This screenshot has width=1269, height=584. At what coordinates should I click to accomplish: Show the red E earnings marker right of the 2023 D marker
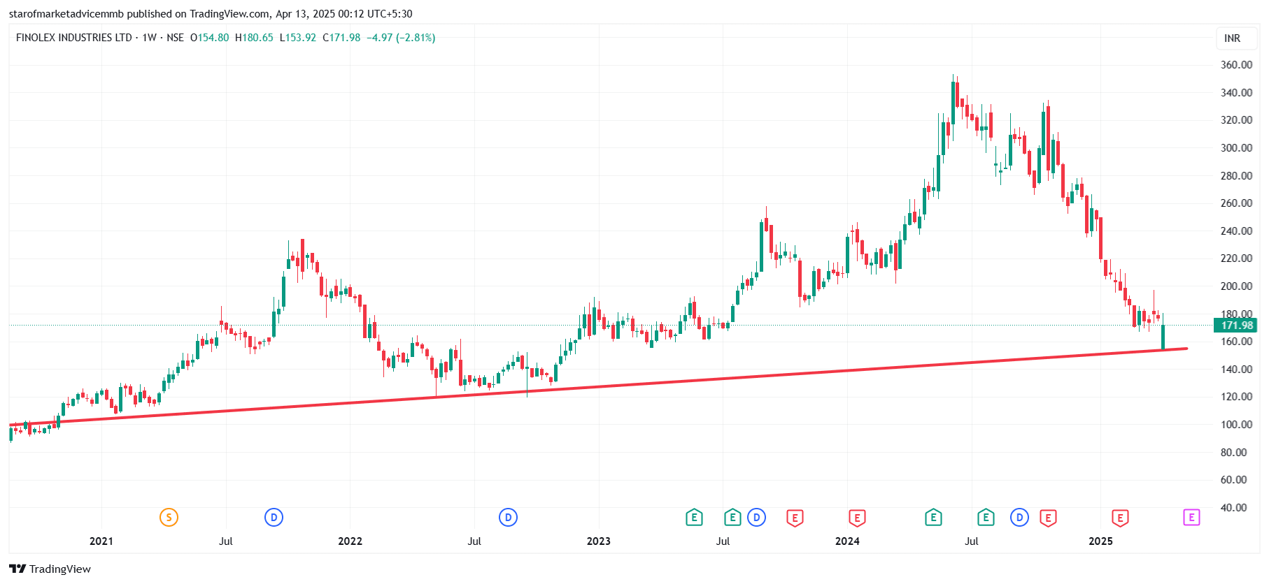point(795,518)
